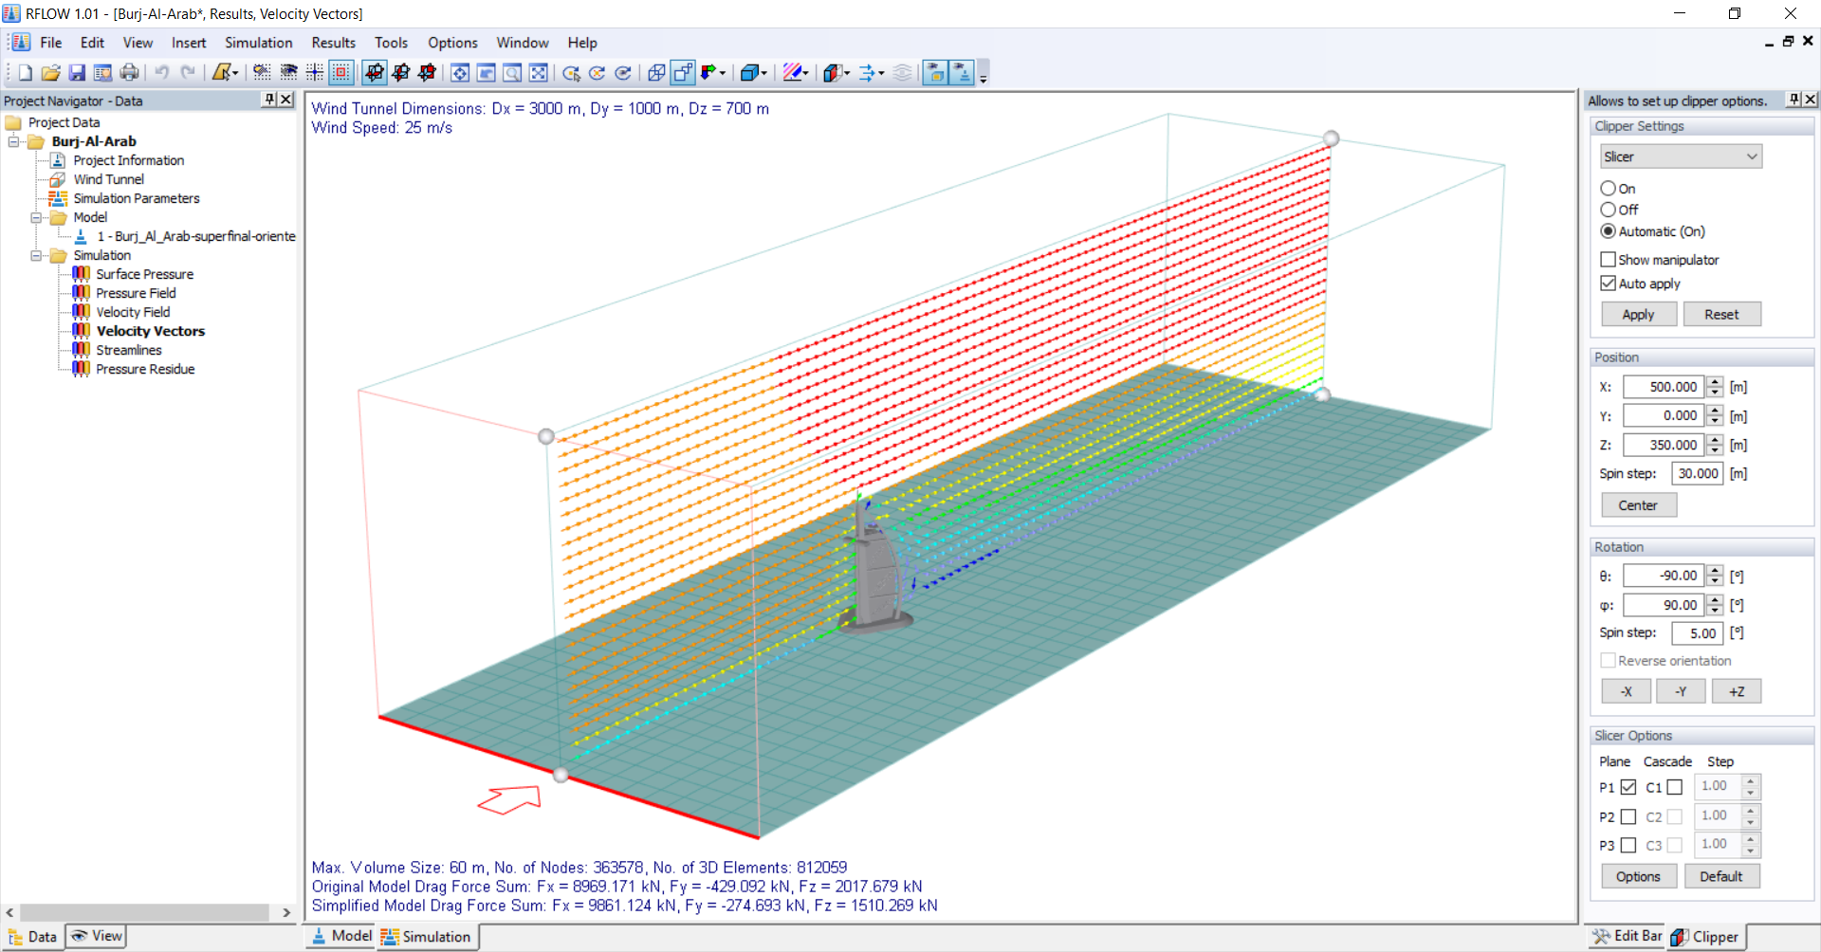
Task: Click the zoom magnifier view icon
Action: [x=512, y=73]
